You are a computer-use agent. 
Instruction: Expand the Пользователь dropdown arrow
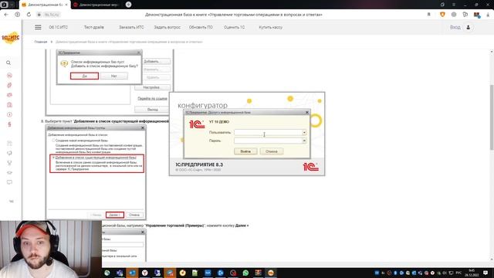point(304,132)
